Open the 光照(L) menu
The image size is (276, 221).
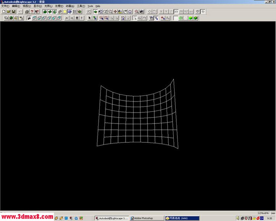48,6
